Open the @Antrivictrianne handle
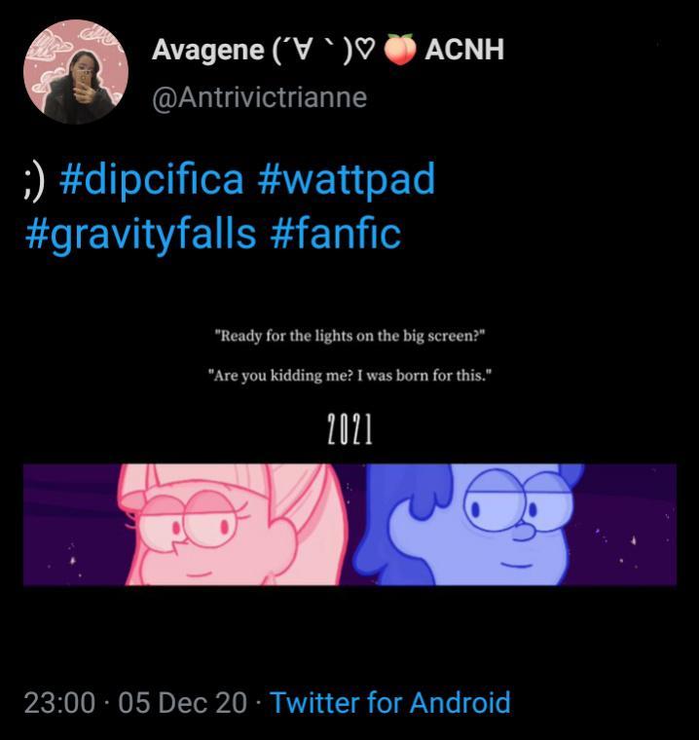The image size is (699, 740). click(x=259, y=97)
